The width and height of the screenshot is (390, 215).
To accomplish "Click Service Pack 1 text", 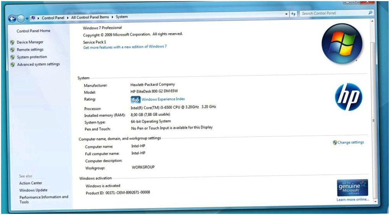I will 94,42.
